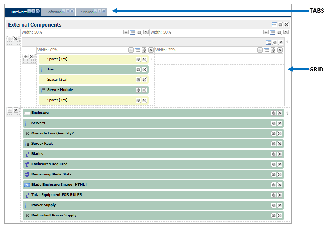329x227 pixels.
Task: Open settings for the Power Supply field
Action: point(274,205)
